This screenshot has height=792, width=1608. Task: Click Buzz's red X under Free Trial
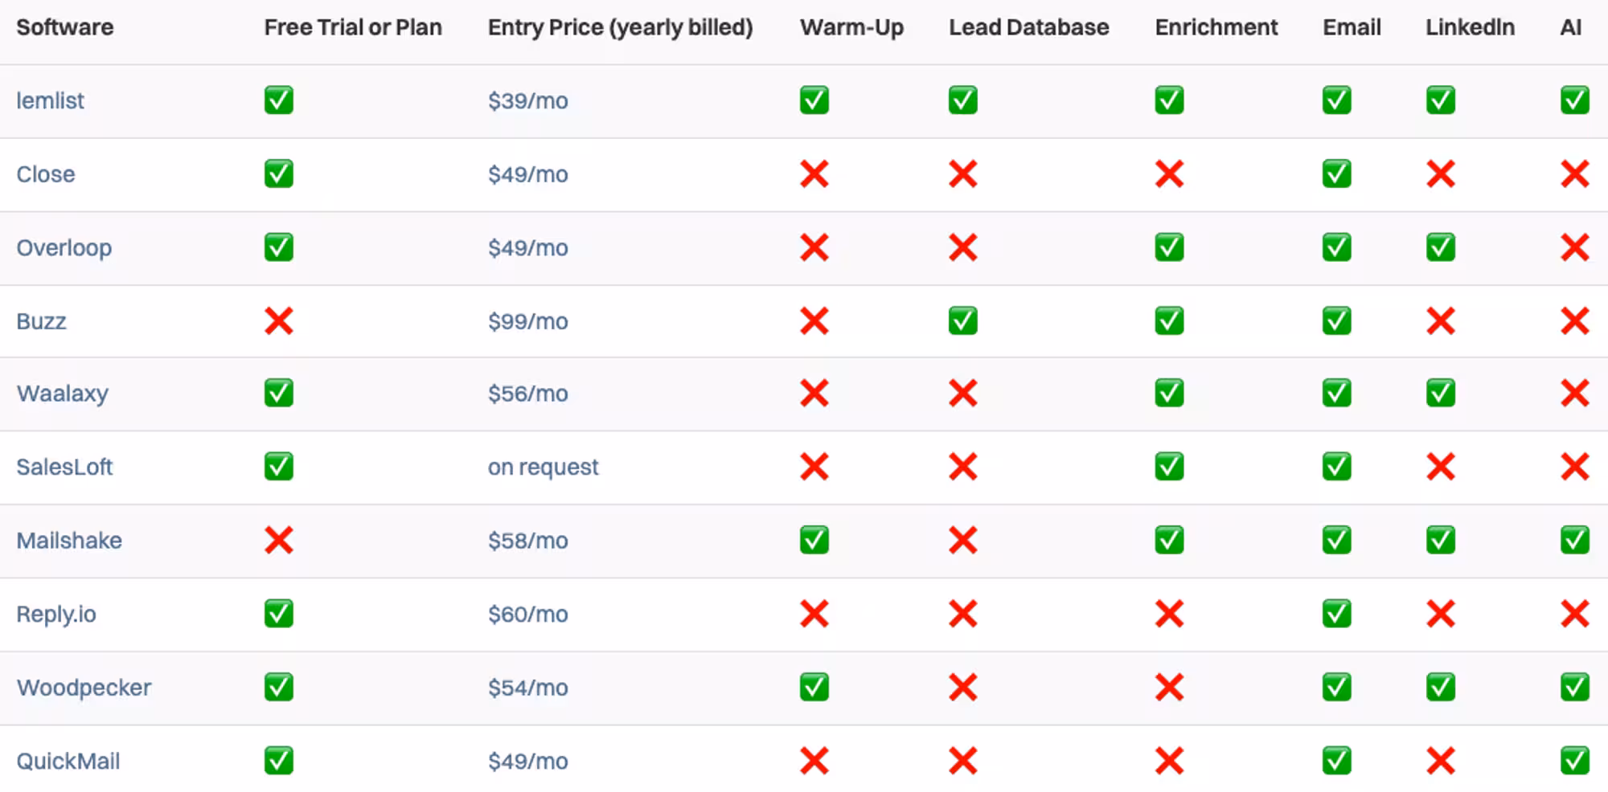tap(278, 321)
